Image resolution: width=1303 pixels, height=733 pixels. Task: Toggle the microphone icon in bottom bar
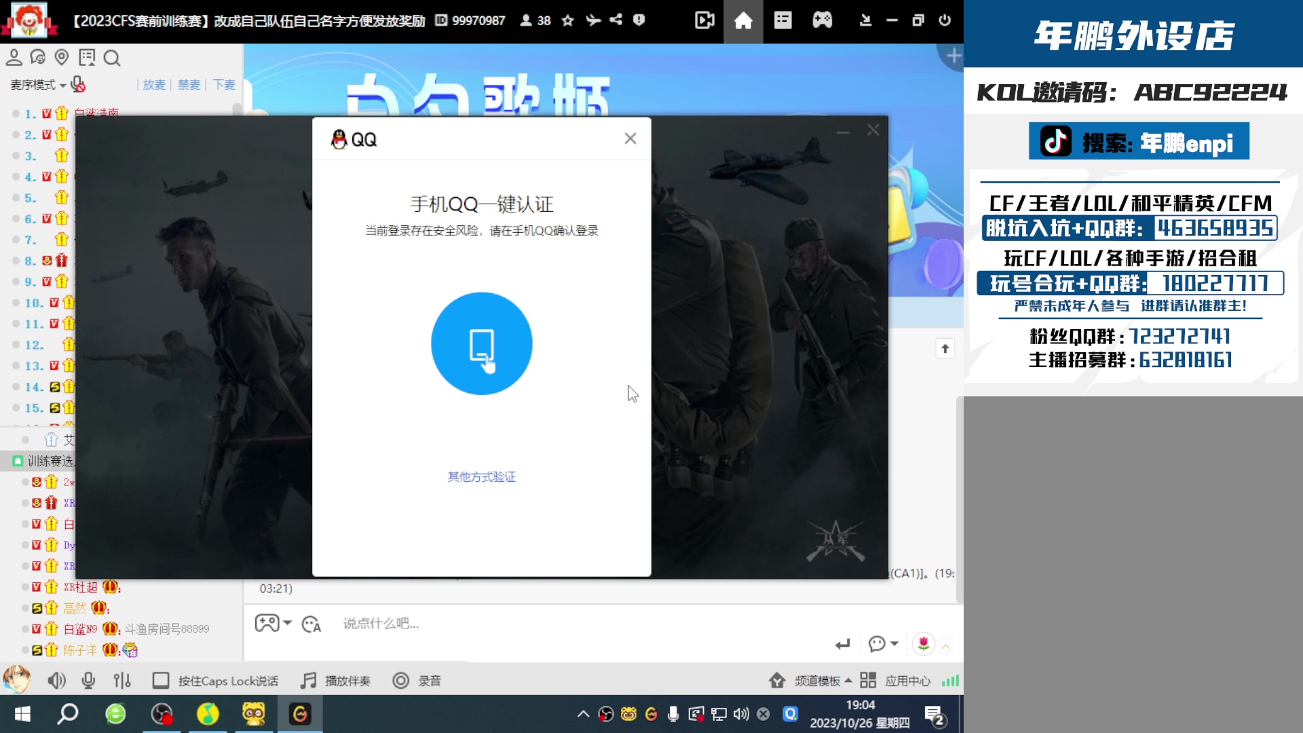[88, 680]
